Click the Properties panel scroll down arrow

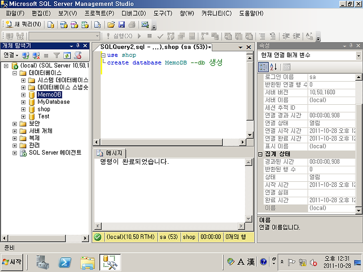tap(358, 211)
